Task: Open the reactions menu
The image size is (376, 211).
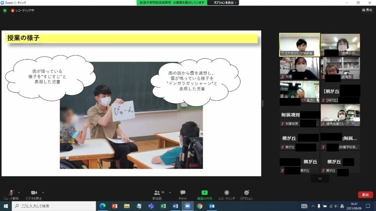Action: click(x=246, y=193)
